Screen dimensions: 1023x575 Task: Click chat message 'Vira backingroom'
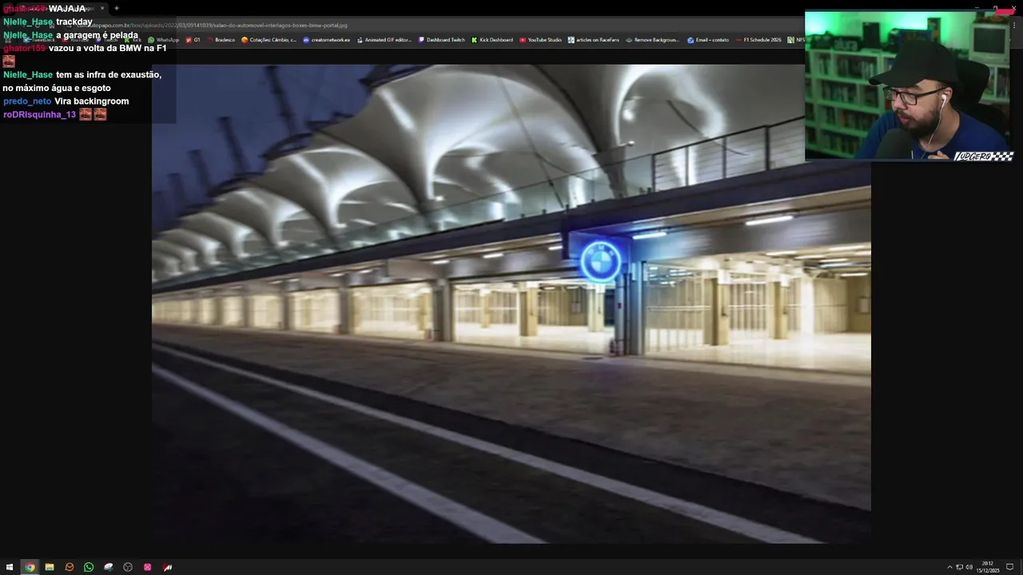92,101
